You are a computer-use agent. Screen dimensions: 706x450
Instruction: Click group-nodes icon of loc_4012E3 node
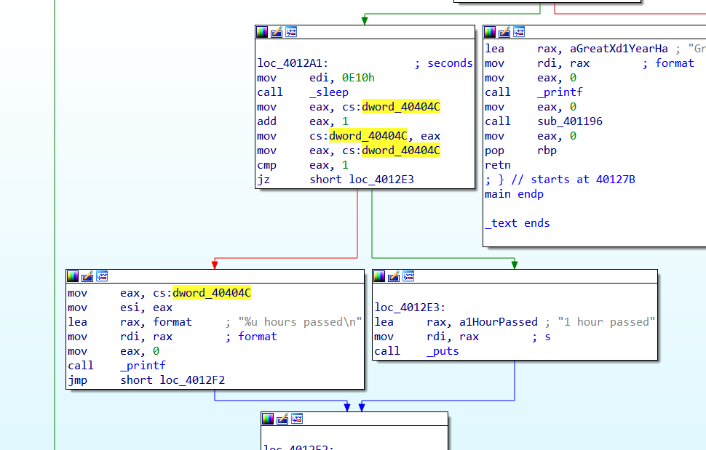tap(409, 276)
